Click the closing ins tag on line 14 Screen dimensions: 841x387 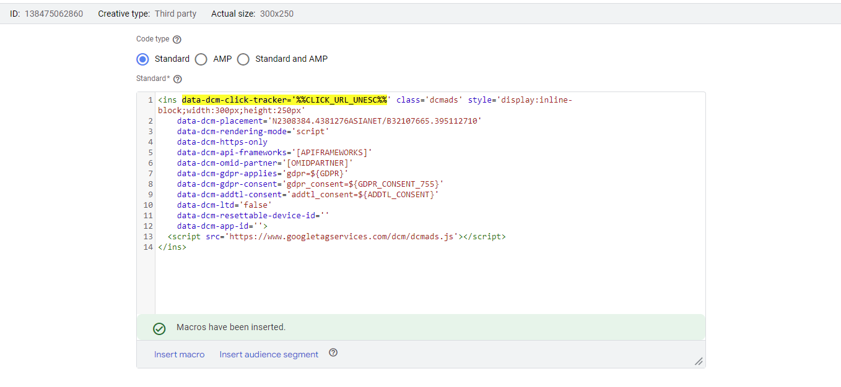(x=171, y=247)
